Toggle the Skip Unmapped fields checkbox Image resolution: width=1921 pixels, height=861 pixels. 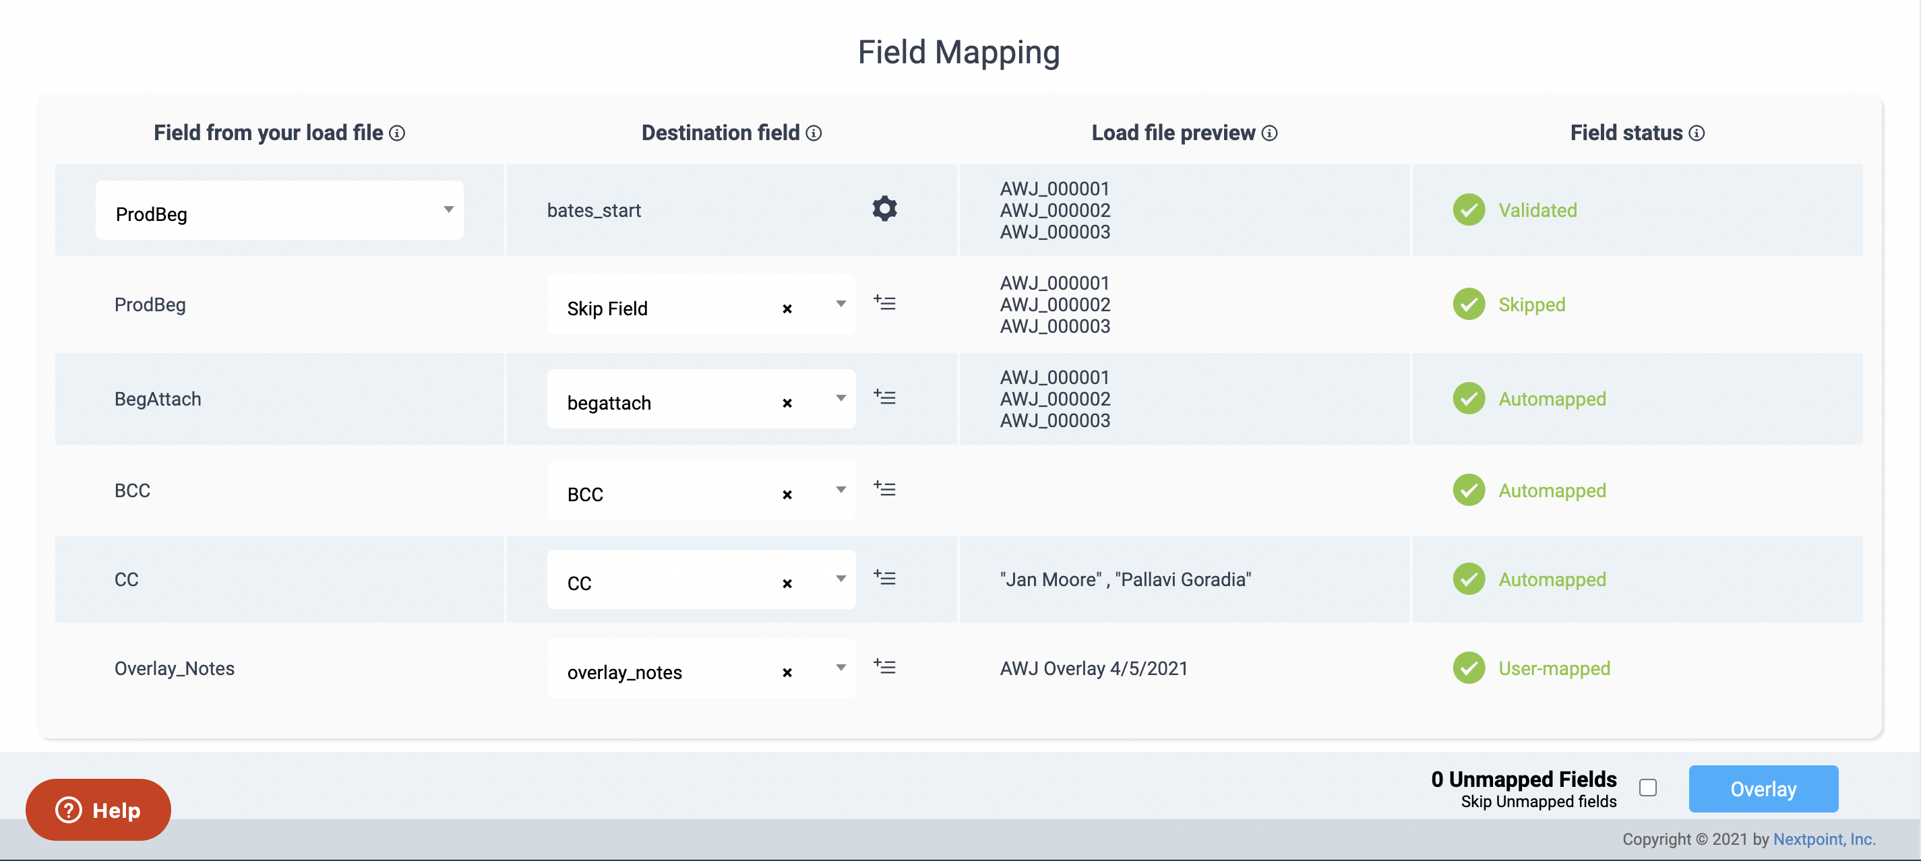pos(1648,788)
